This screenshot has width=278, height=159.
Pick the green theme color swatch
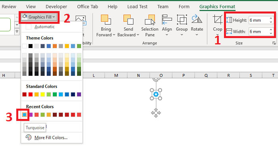coord(79,46)
